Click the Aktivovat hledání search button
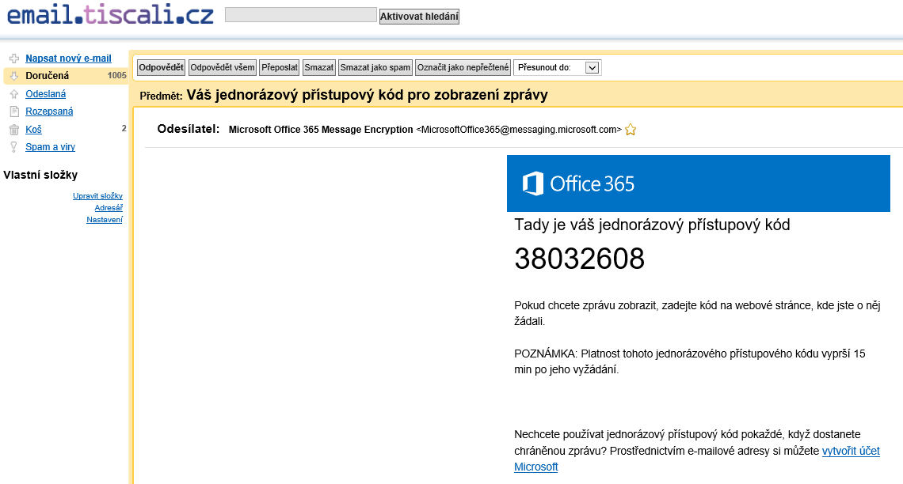Screen dimensions: 903x484 pyautogui.click(x=419, y=17)
